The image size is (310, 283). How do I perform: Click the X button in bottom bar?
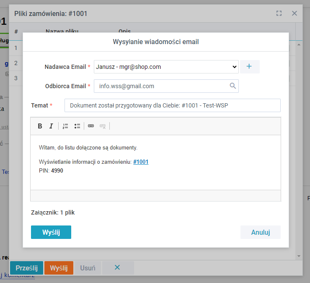tap(117, 268)
